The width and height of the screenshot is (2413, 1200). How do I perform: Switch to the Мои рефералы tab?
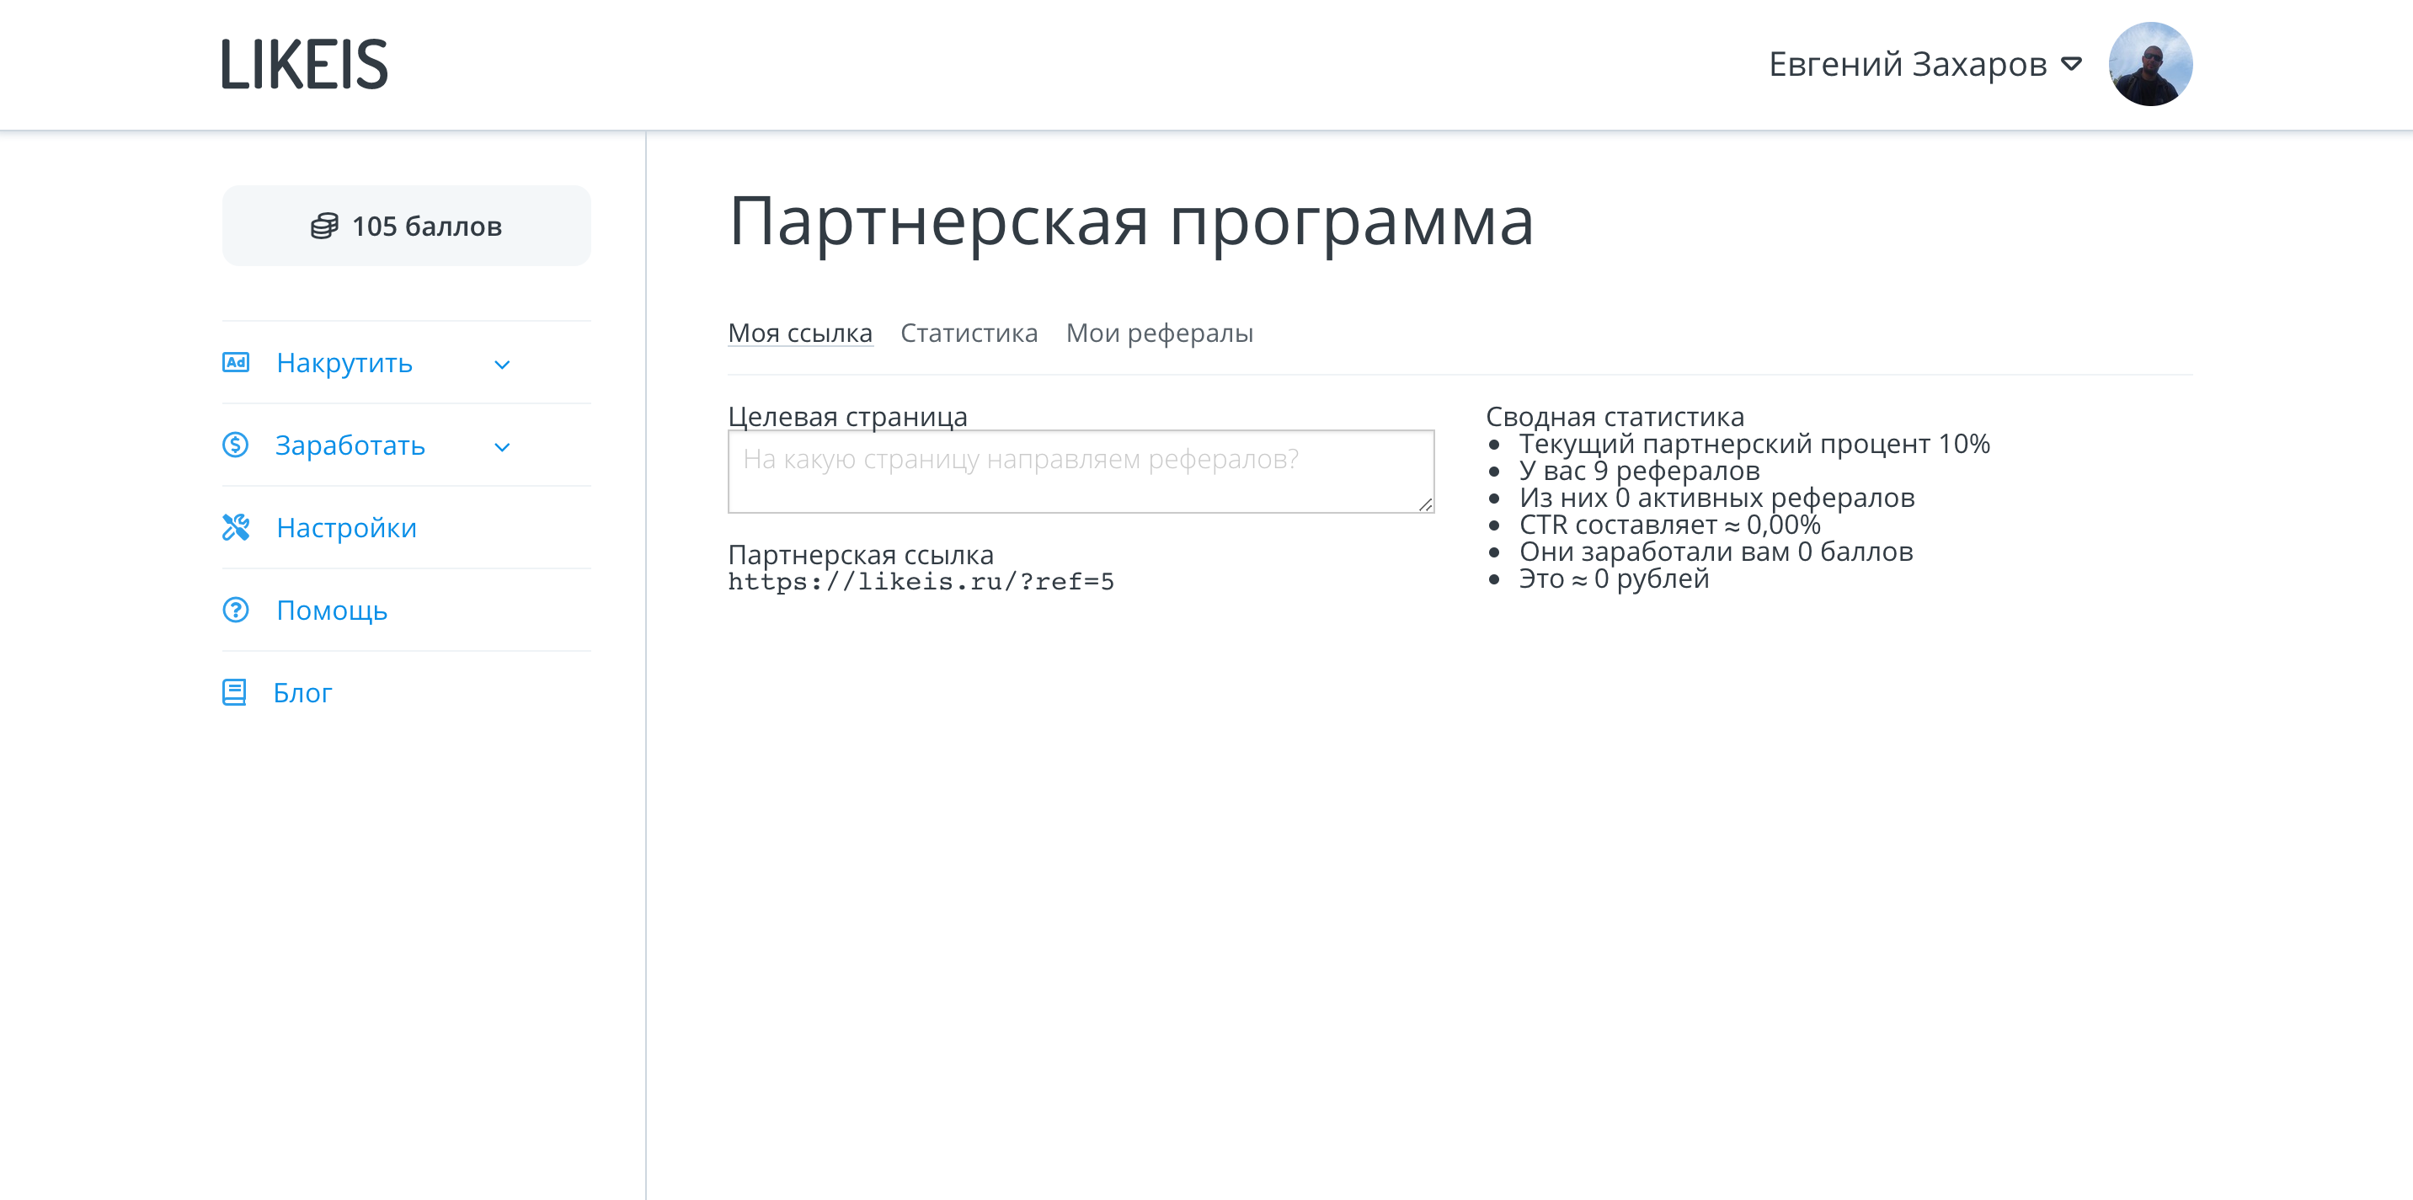tap(1159, 333)
